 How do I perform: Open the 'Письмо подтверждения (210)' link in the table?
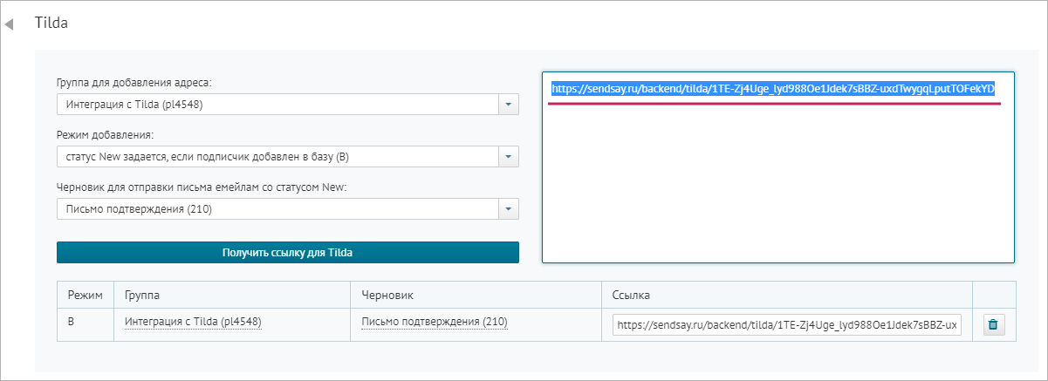[434, 322]
